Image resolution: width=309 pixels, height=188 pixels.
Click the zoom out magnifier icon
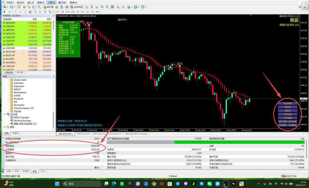coord(107,7)
